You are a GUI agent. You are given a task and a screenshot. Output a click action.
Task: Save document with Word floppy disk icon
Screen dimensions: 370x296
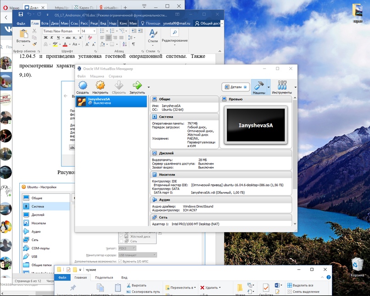click(21, 15)
